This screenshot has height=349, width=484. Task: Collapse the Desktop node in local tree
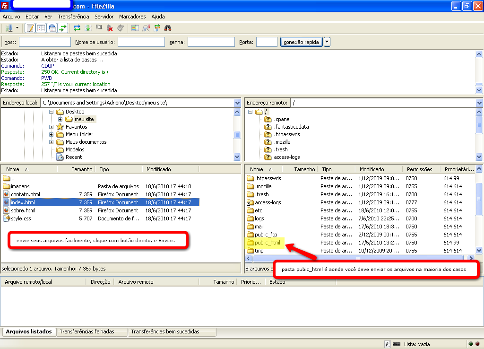click(51, 112)
